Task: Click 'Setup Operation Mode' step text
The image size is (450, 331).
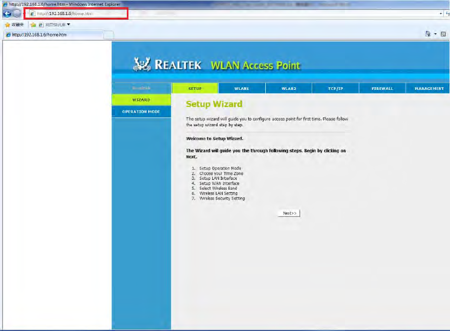Action: pyautogui.click(x=220, y=168)
